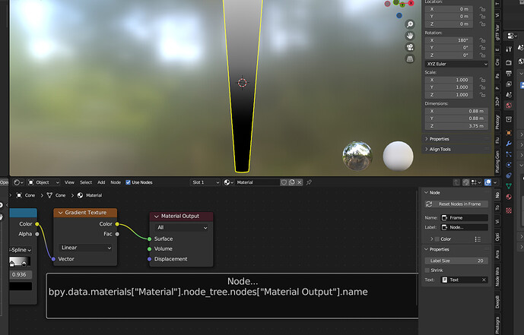Collapse the Gradient Texture node
Viewport: 524px width, 335px height.
click(61, 213)
